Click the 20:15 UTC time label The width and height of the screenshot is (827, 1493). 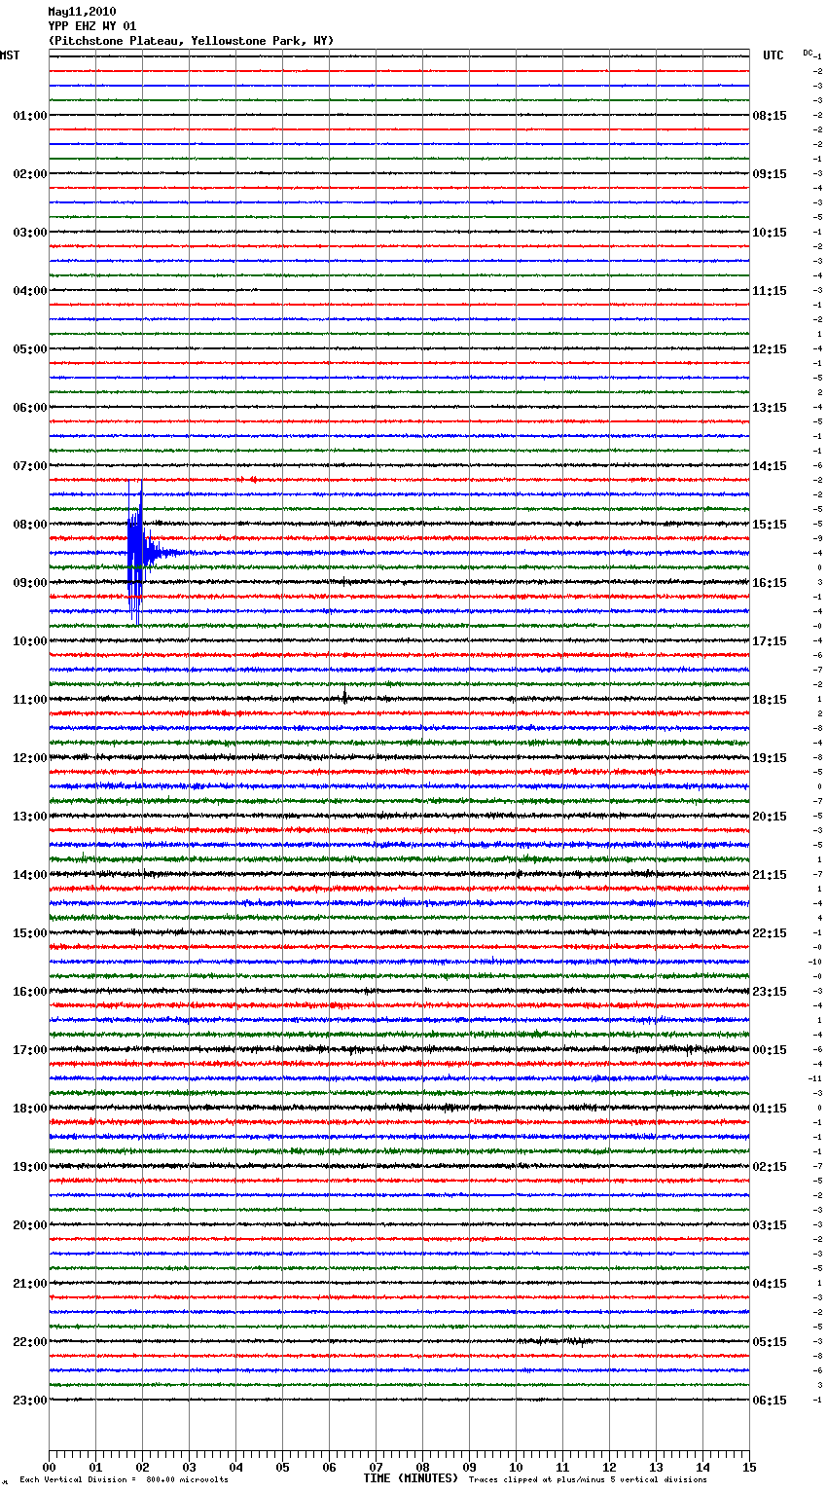click(770, 817)
